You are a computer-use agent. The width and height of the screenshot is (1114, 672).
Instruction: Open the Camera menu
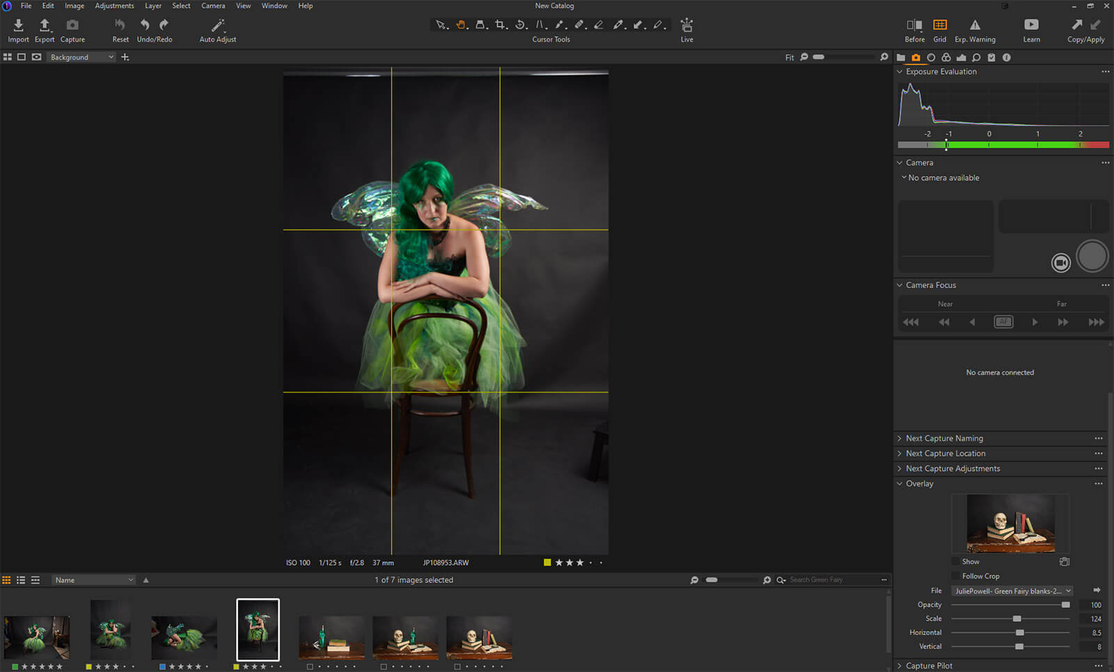[x=213, y=6]
